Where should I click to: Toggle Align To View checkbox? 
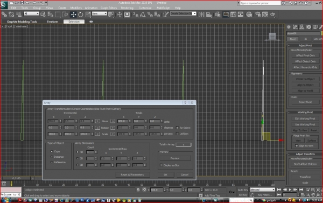point(297,146)
